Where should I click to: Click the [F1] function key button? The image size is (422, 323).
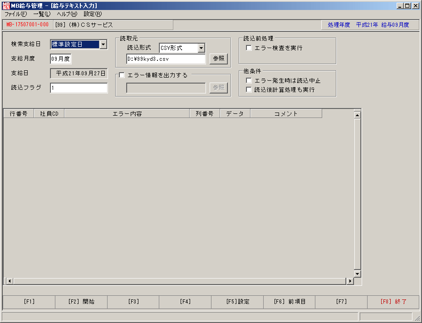tap(29, 302)
